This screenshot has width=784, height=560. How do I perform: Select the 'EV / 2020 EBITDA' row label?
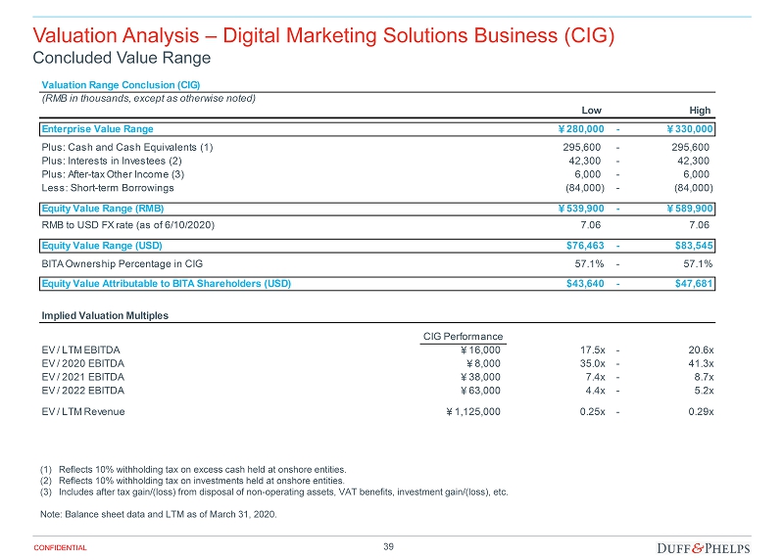(83, 363)
